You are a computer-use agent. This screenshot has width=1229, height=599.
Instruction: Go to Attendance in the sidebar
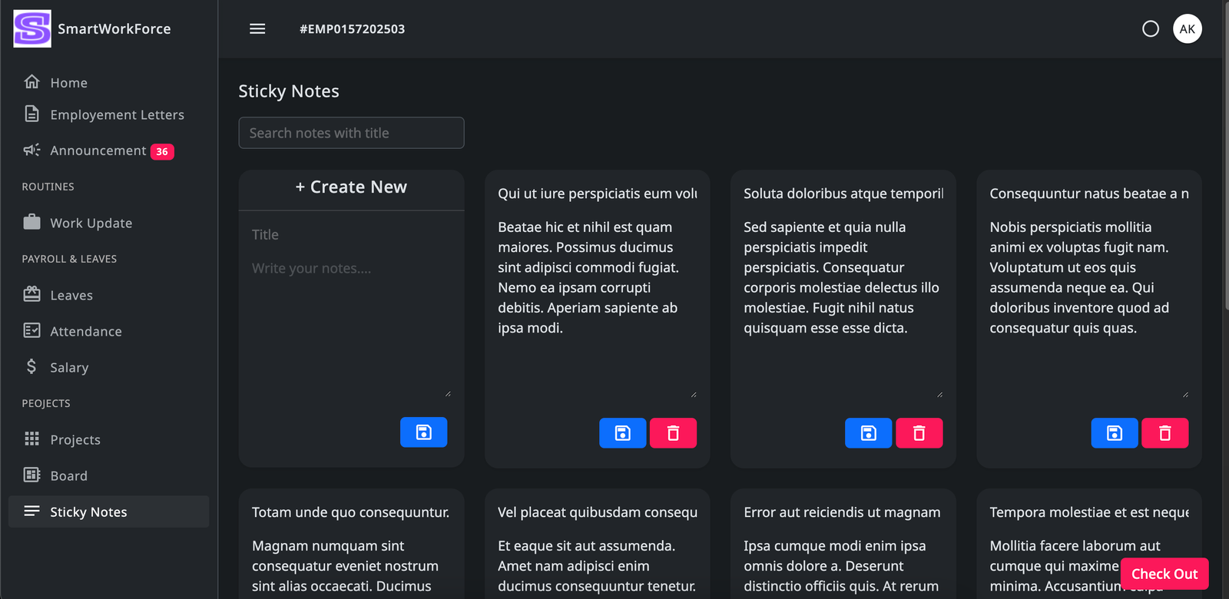[86, 331]
